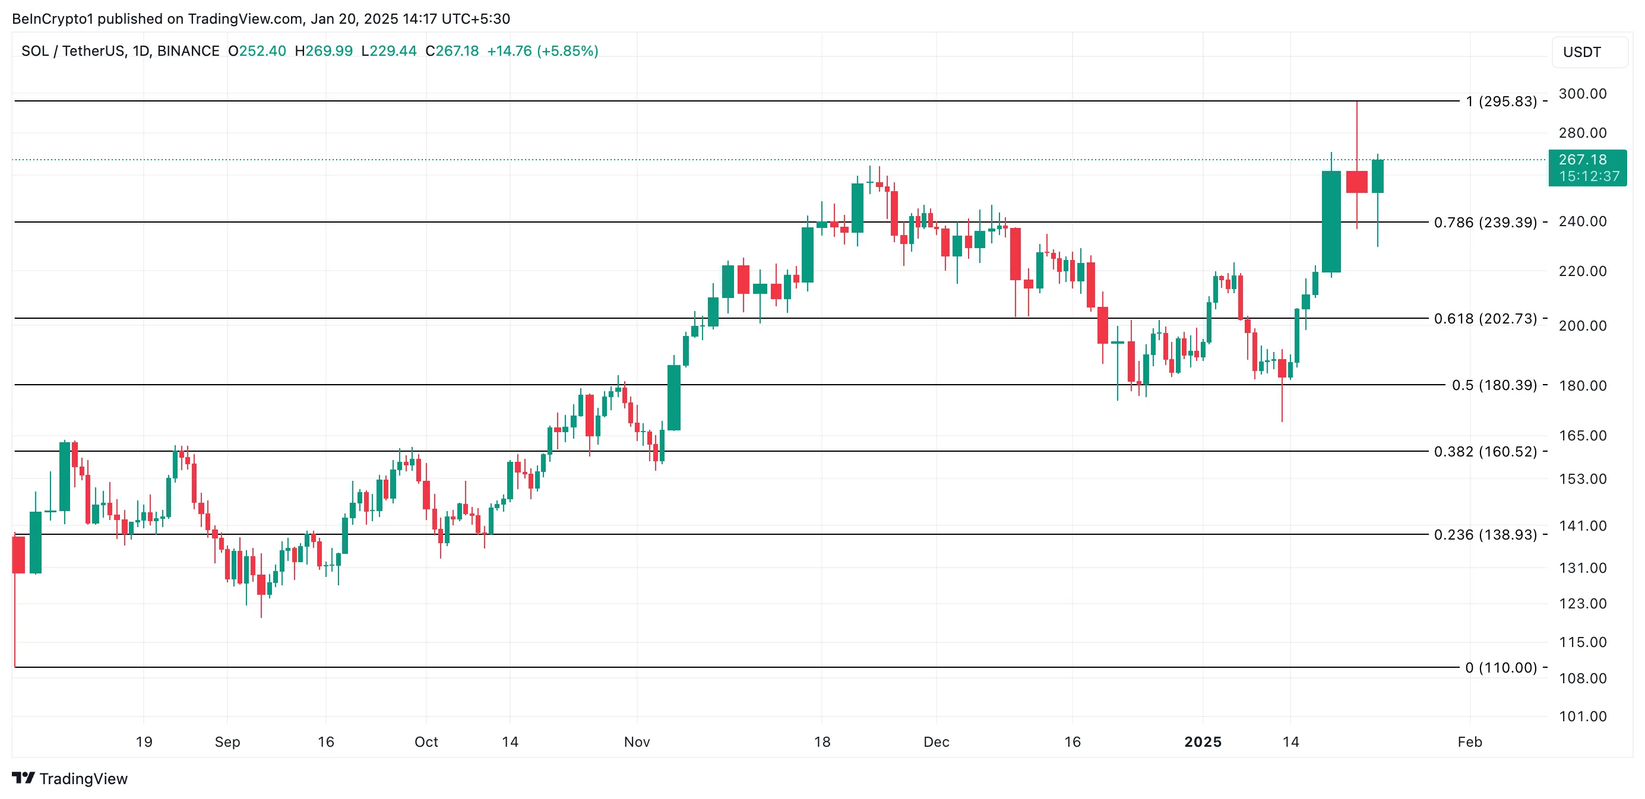Click the Feb label on time axis

click(1469, 741)
